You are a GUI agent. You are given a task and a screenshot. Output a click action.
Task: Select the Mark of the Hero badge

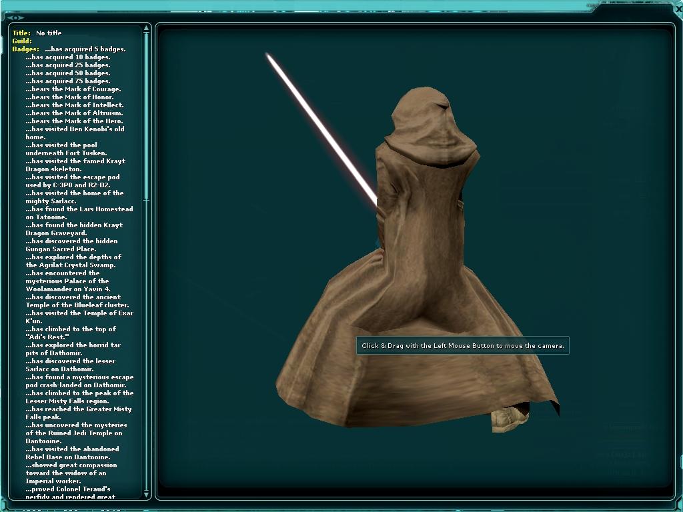coord(74,121)
